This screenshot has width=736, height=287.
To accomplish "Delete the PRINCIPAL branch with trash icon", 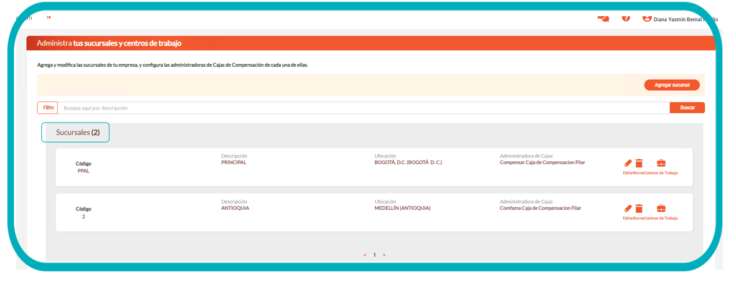I will pyautogui.click(x=639, y=164).
